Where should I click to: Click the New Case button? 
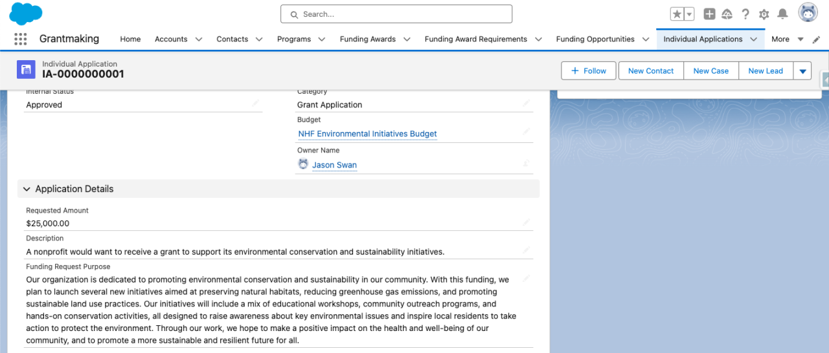711,71
